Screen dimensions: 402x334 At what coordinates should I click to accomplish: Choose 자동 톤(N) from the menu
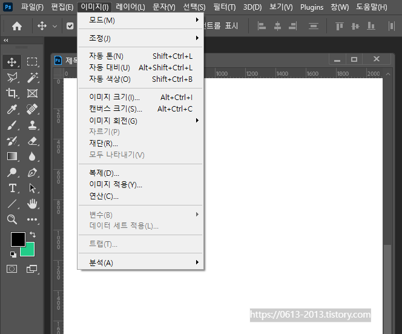(140, 56)
